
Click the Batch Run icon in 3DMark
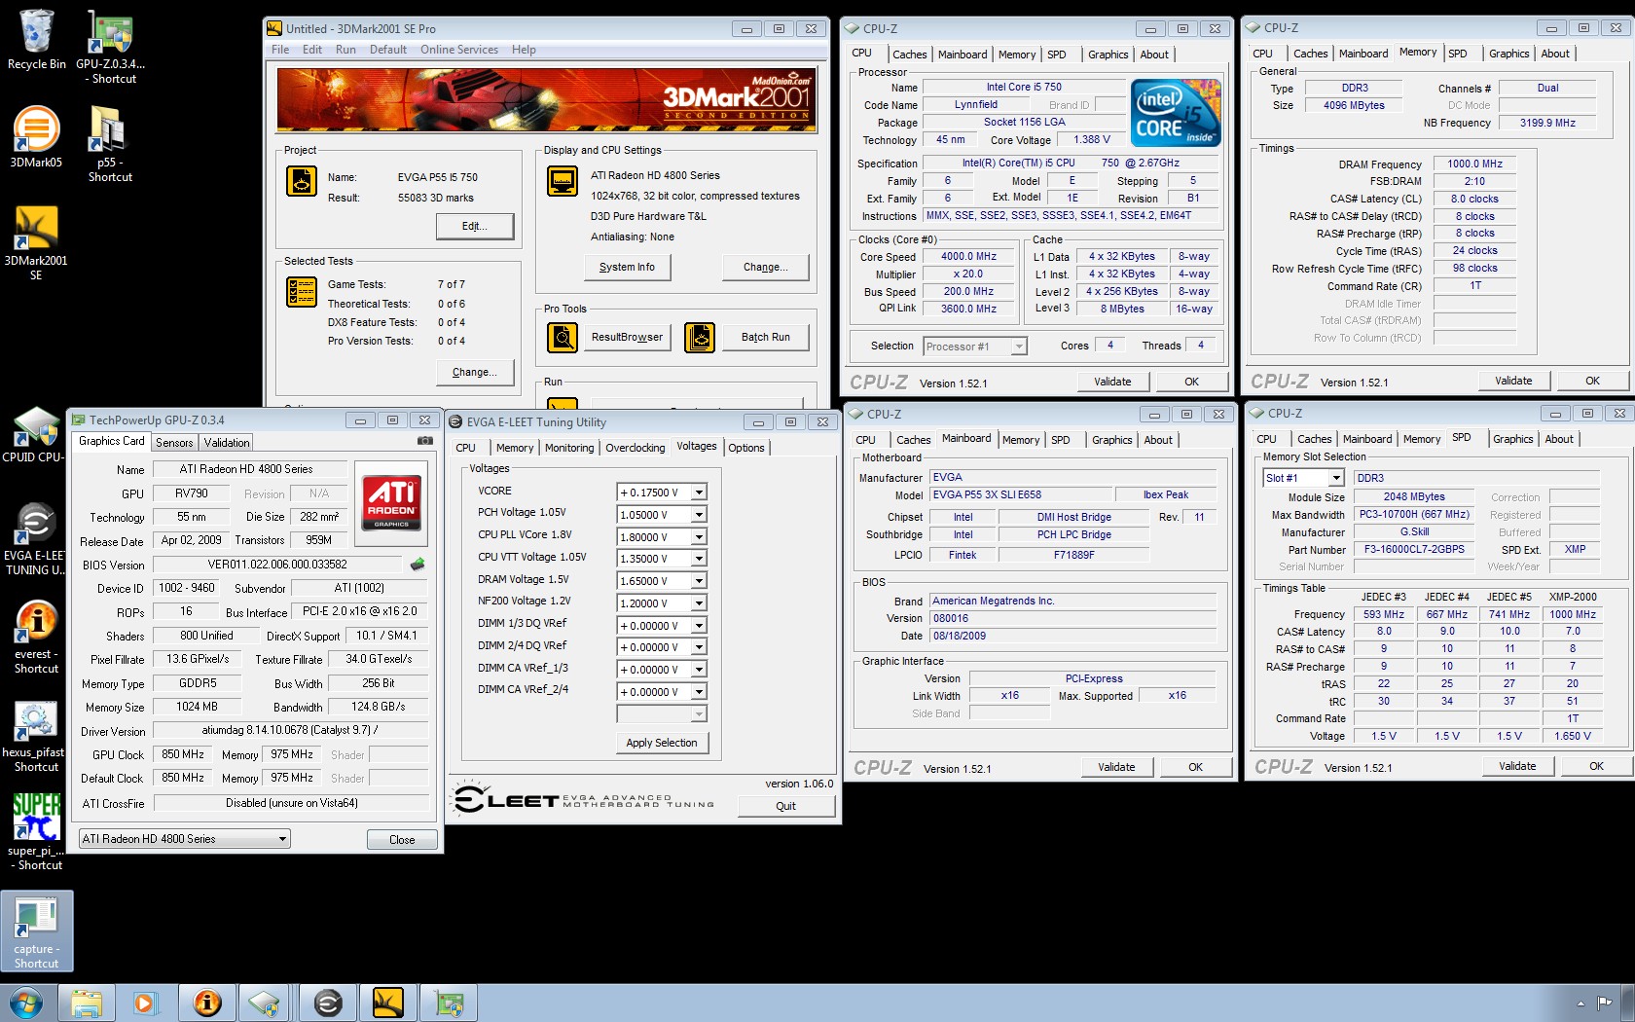click(700, 337)
